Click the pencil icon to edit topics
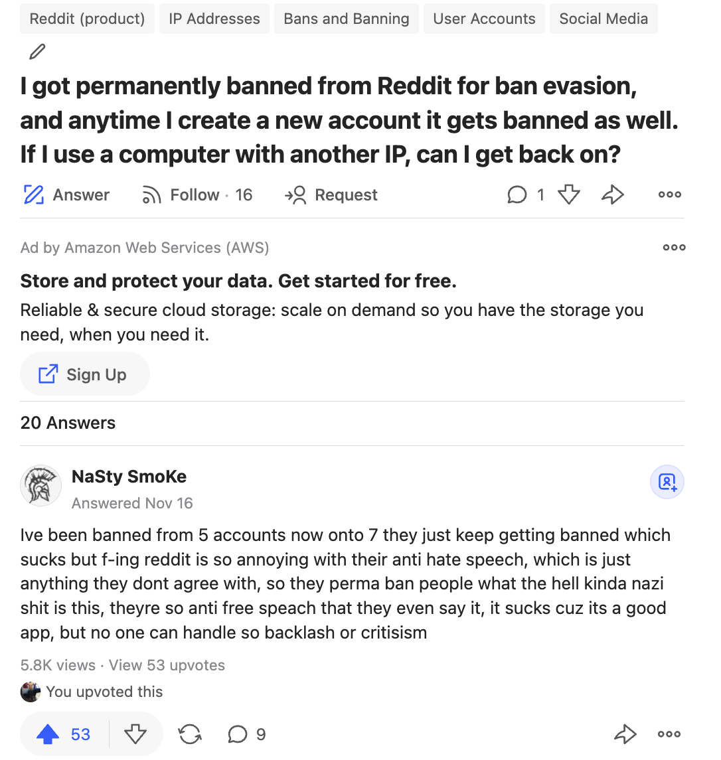Image resolution: width=721 pixels, height=760 pixels. [37, 51]
